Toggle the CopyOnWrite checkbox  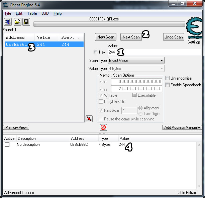[101, 102]
